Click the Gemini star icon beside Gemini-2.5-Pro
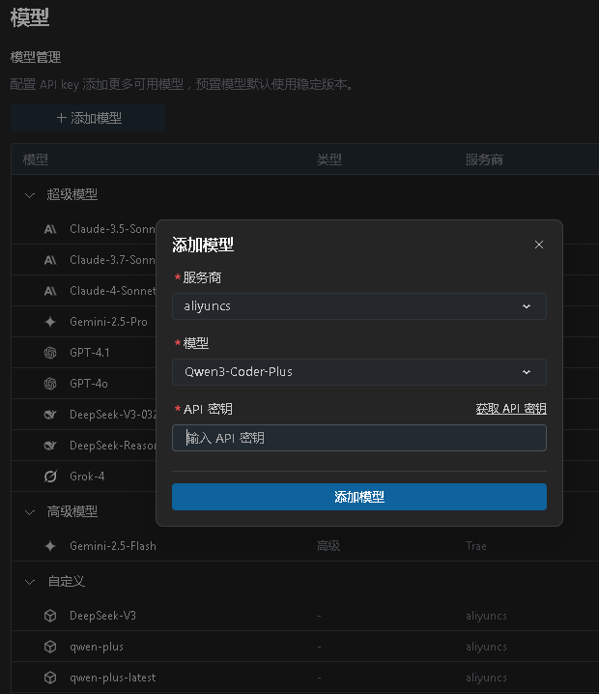Viewport: 599px width, 694px height. click(50, 322)
